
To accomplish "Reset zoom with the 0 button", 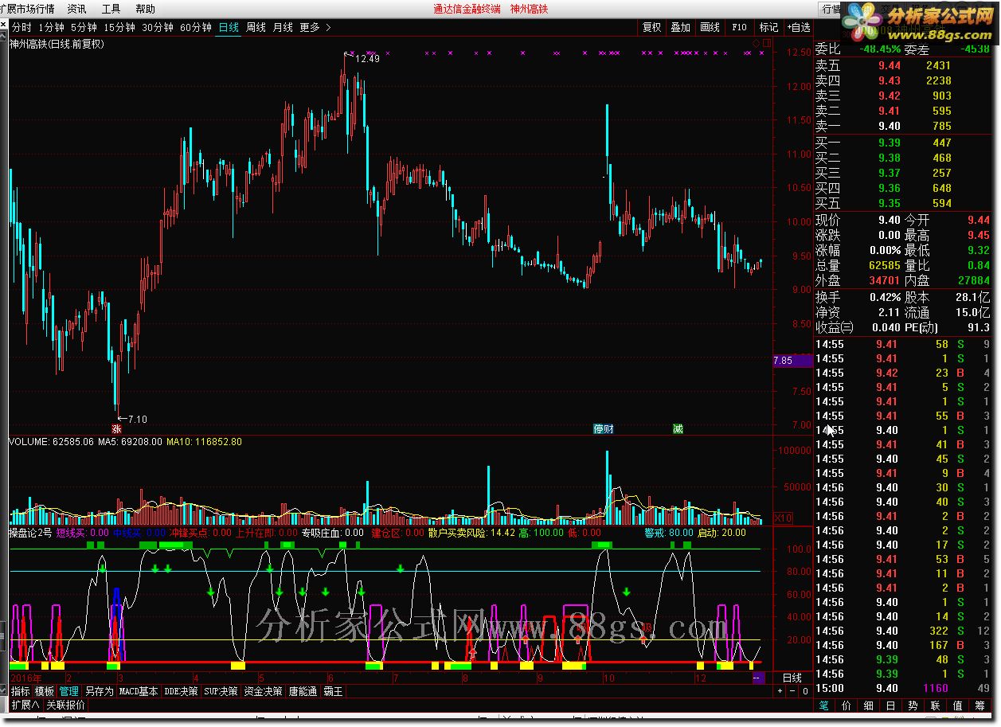I will coord(805,691).
